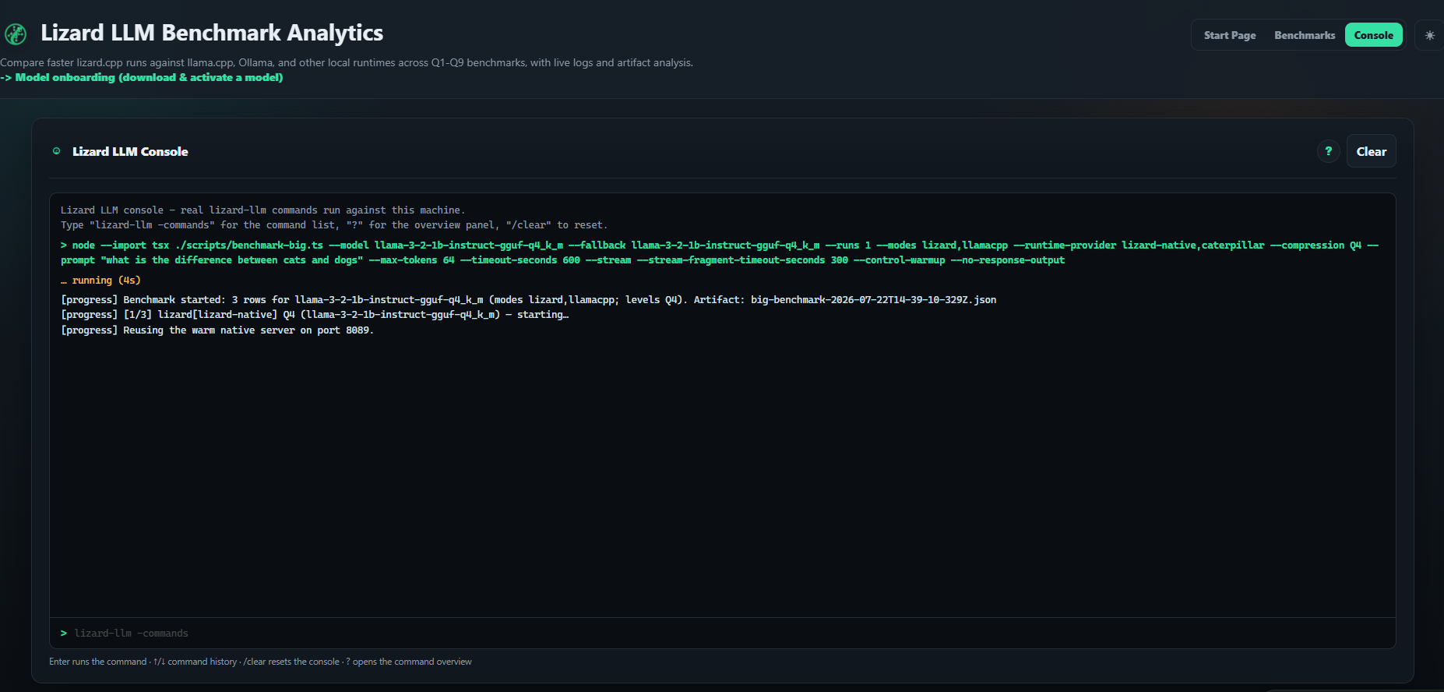Click the 'Lizard LLM console – real lizard-llm commands' intro line
This screenshot has width=1444, height=692.
[262, 210]
